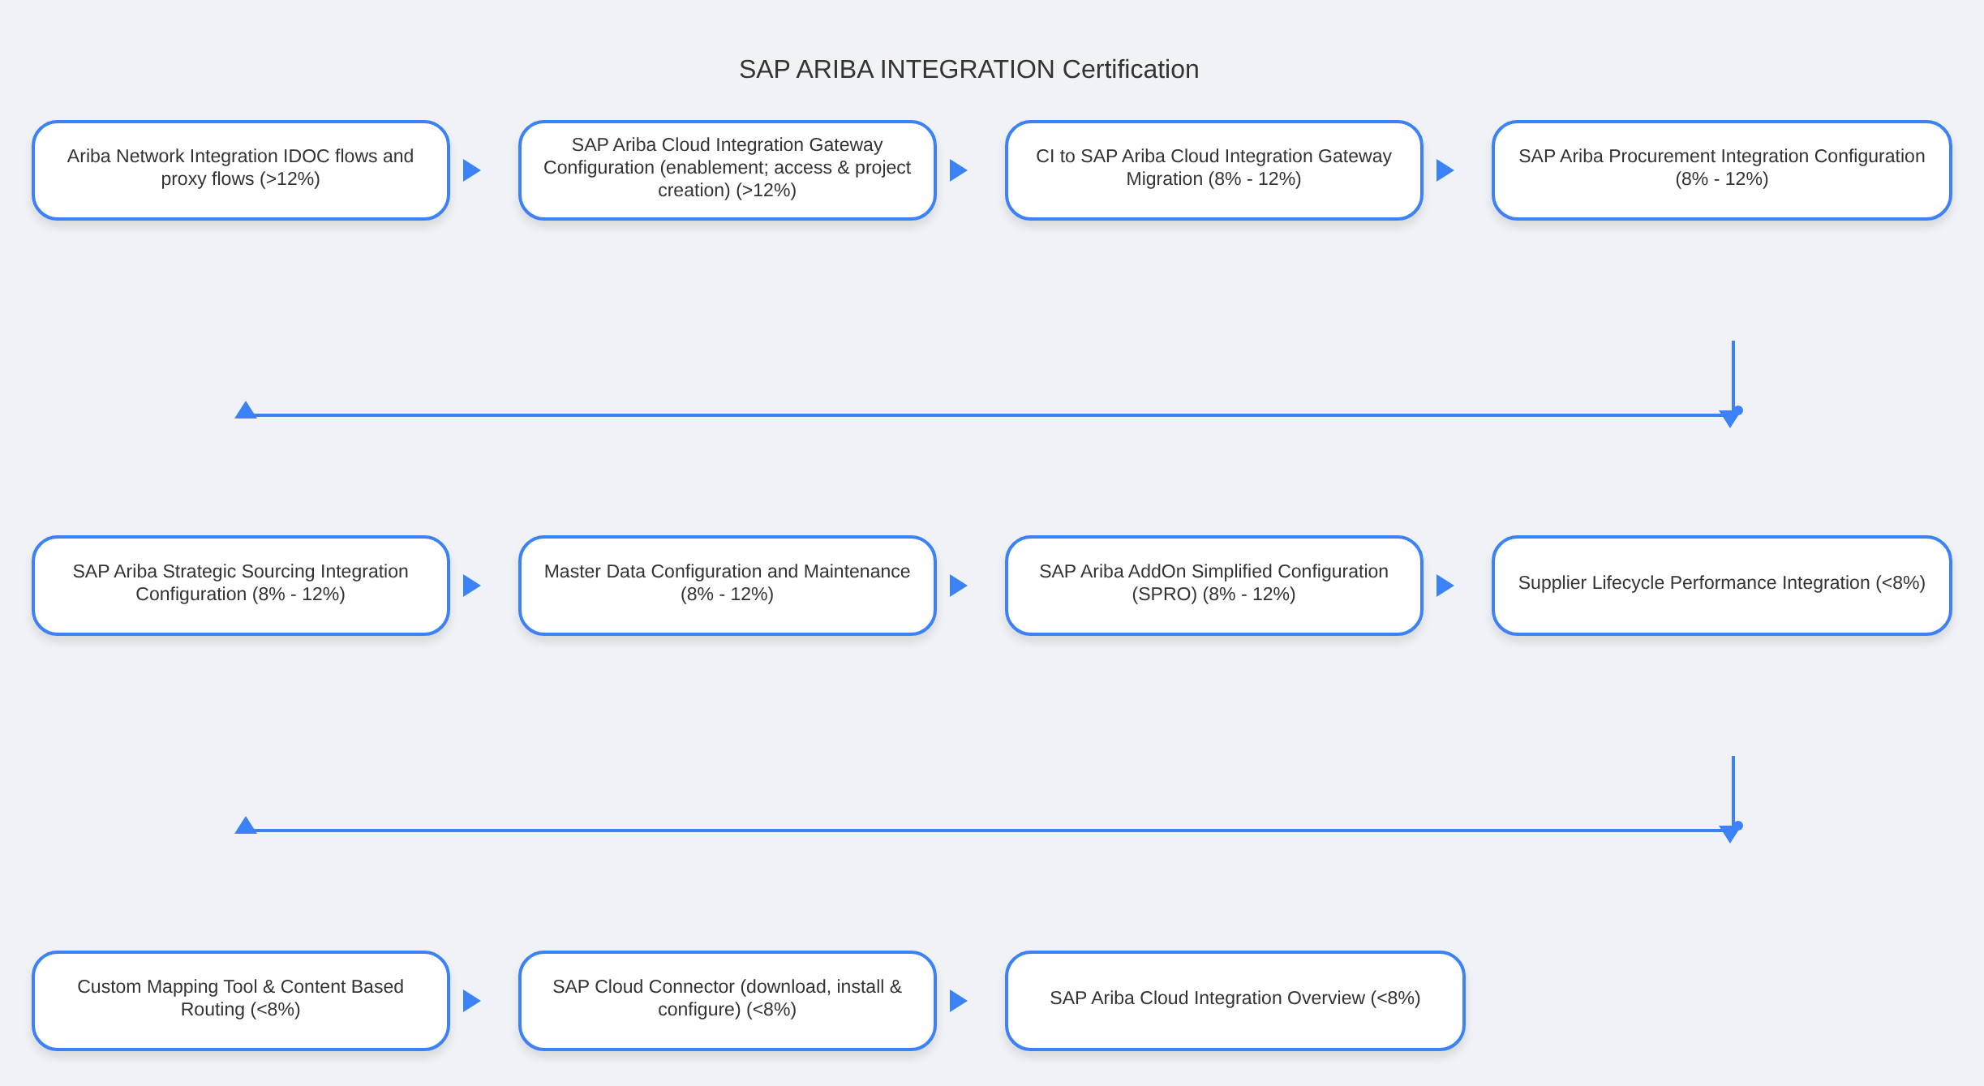This screenshot has height=1086, width=1984.
Task: Click the Ariba Network Integration IDOC flows box
Action: click(241, 170)
